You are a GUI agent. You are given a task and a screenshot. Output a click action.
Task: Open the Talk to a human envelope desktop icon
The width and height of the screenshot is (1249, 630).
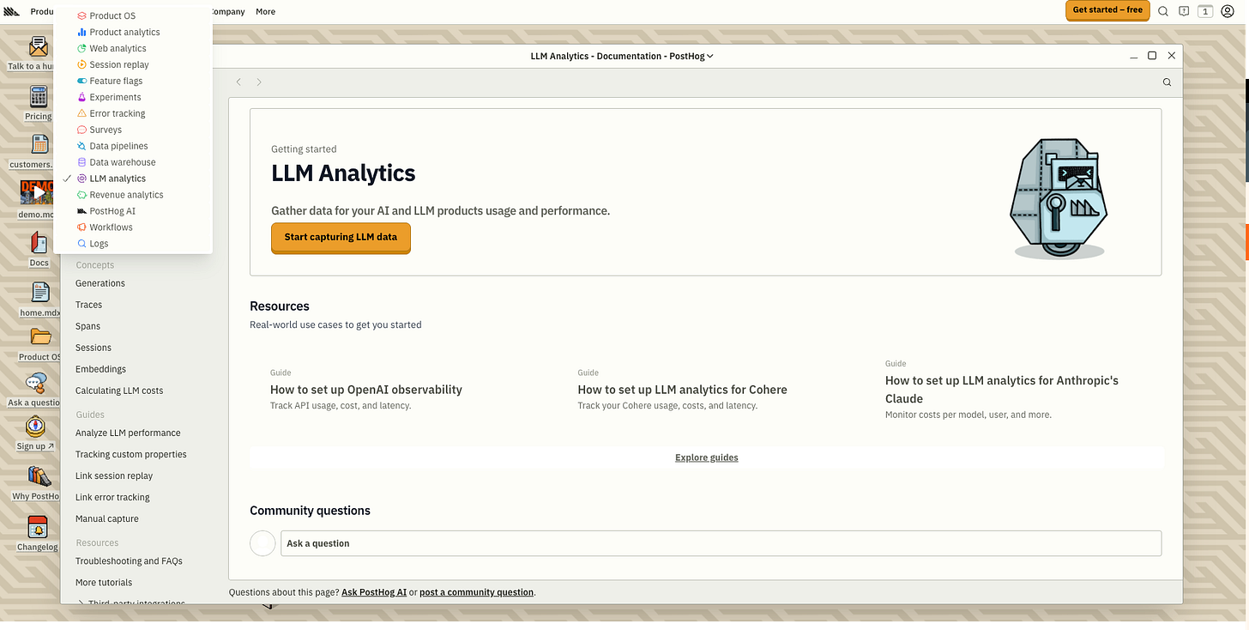[38, 46]
